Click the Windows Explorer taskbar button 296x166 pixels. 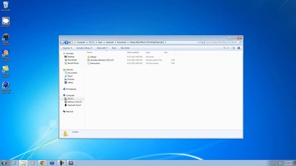[x=23, y=163]
